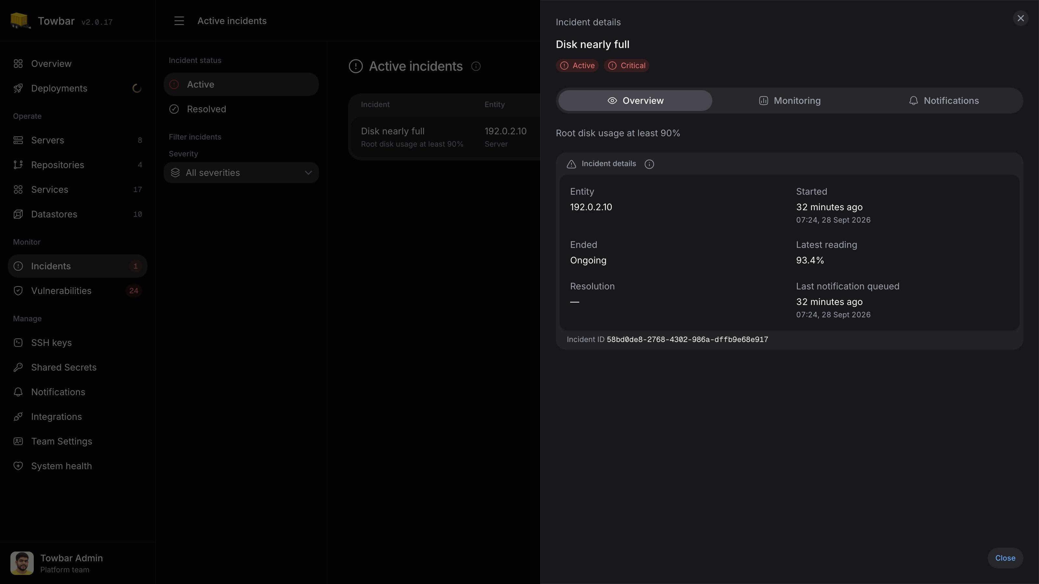The height and width of the screenshot is (584, 1039).
Task: Click the Repositories branch icon
Action: point(18,165)
